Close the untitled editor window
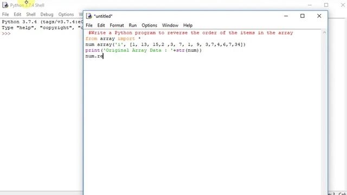The height and width of the screenshot is (195, 347). click(319, 16)
